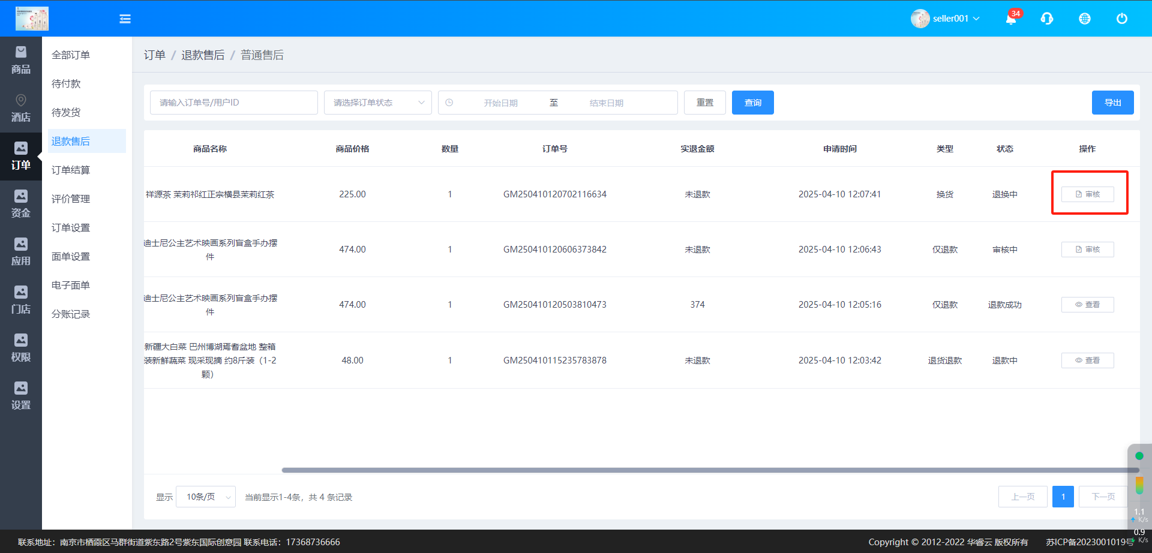Click the horizontal table scrollbar
Screen dimensions: 1152x553
coord(708,470)
